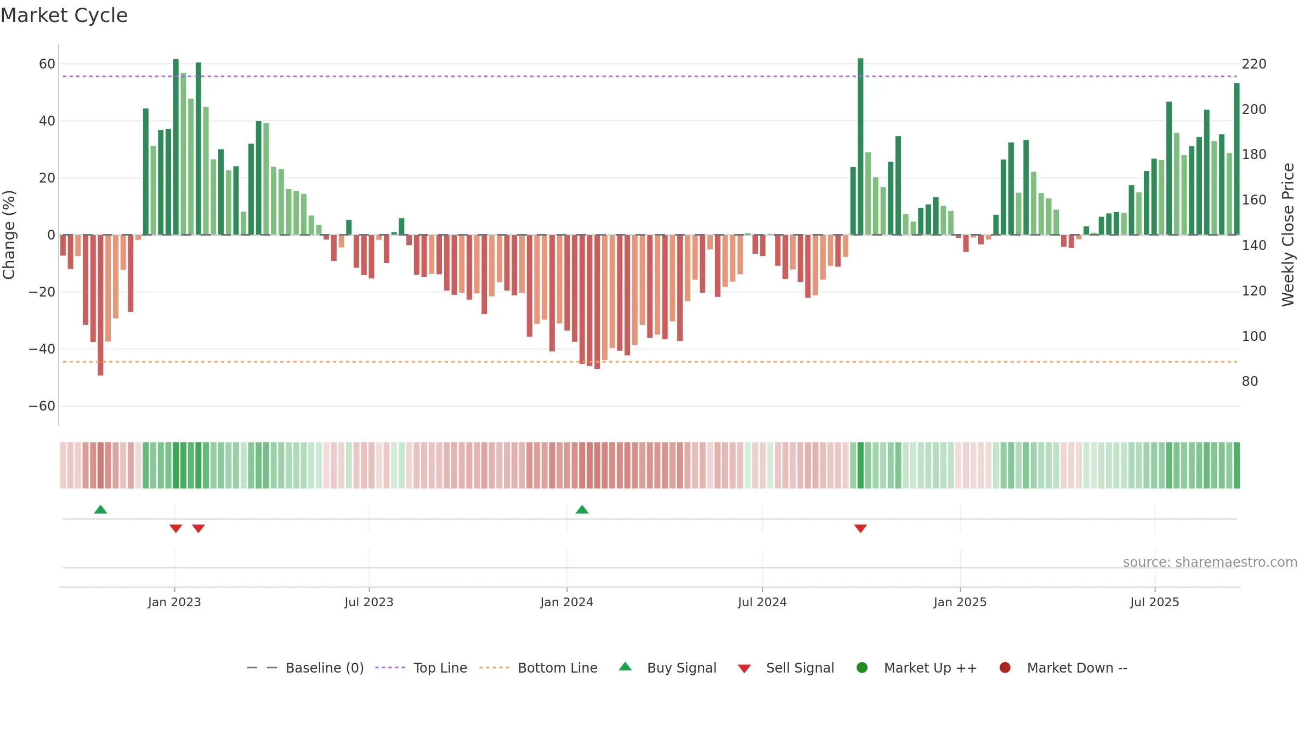Click the green Market Up ++ circle in legend
This screenshot has height=740, width=1316.
(x=862, y=668)
